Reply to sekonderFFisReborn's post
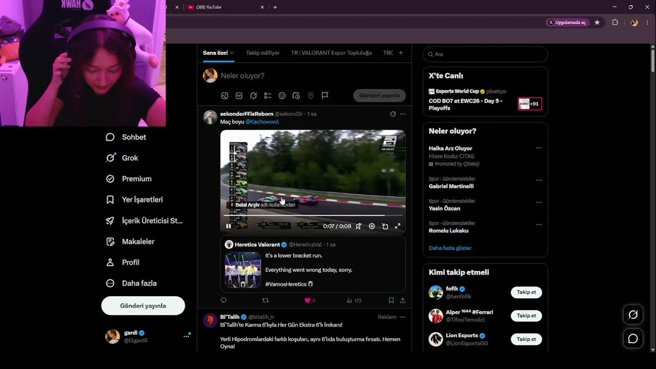 (x=223, y=300)
